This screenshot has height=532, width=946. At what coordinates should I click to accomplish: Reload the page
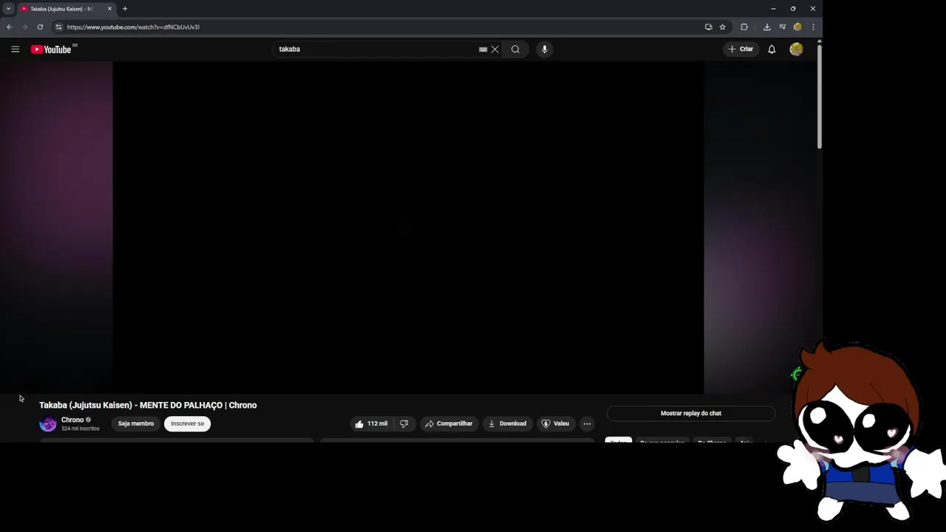(x=40, y=27)
